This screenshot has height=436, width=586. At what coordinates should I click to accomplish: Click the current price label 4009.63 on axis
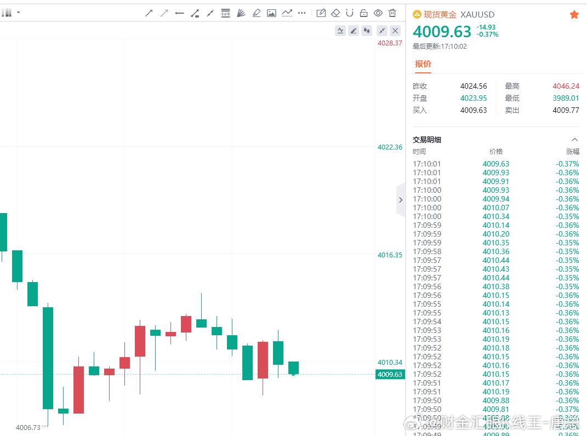tap(390, 375)
